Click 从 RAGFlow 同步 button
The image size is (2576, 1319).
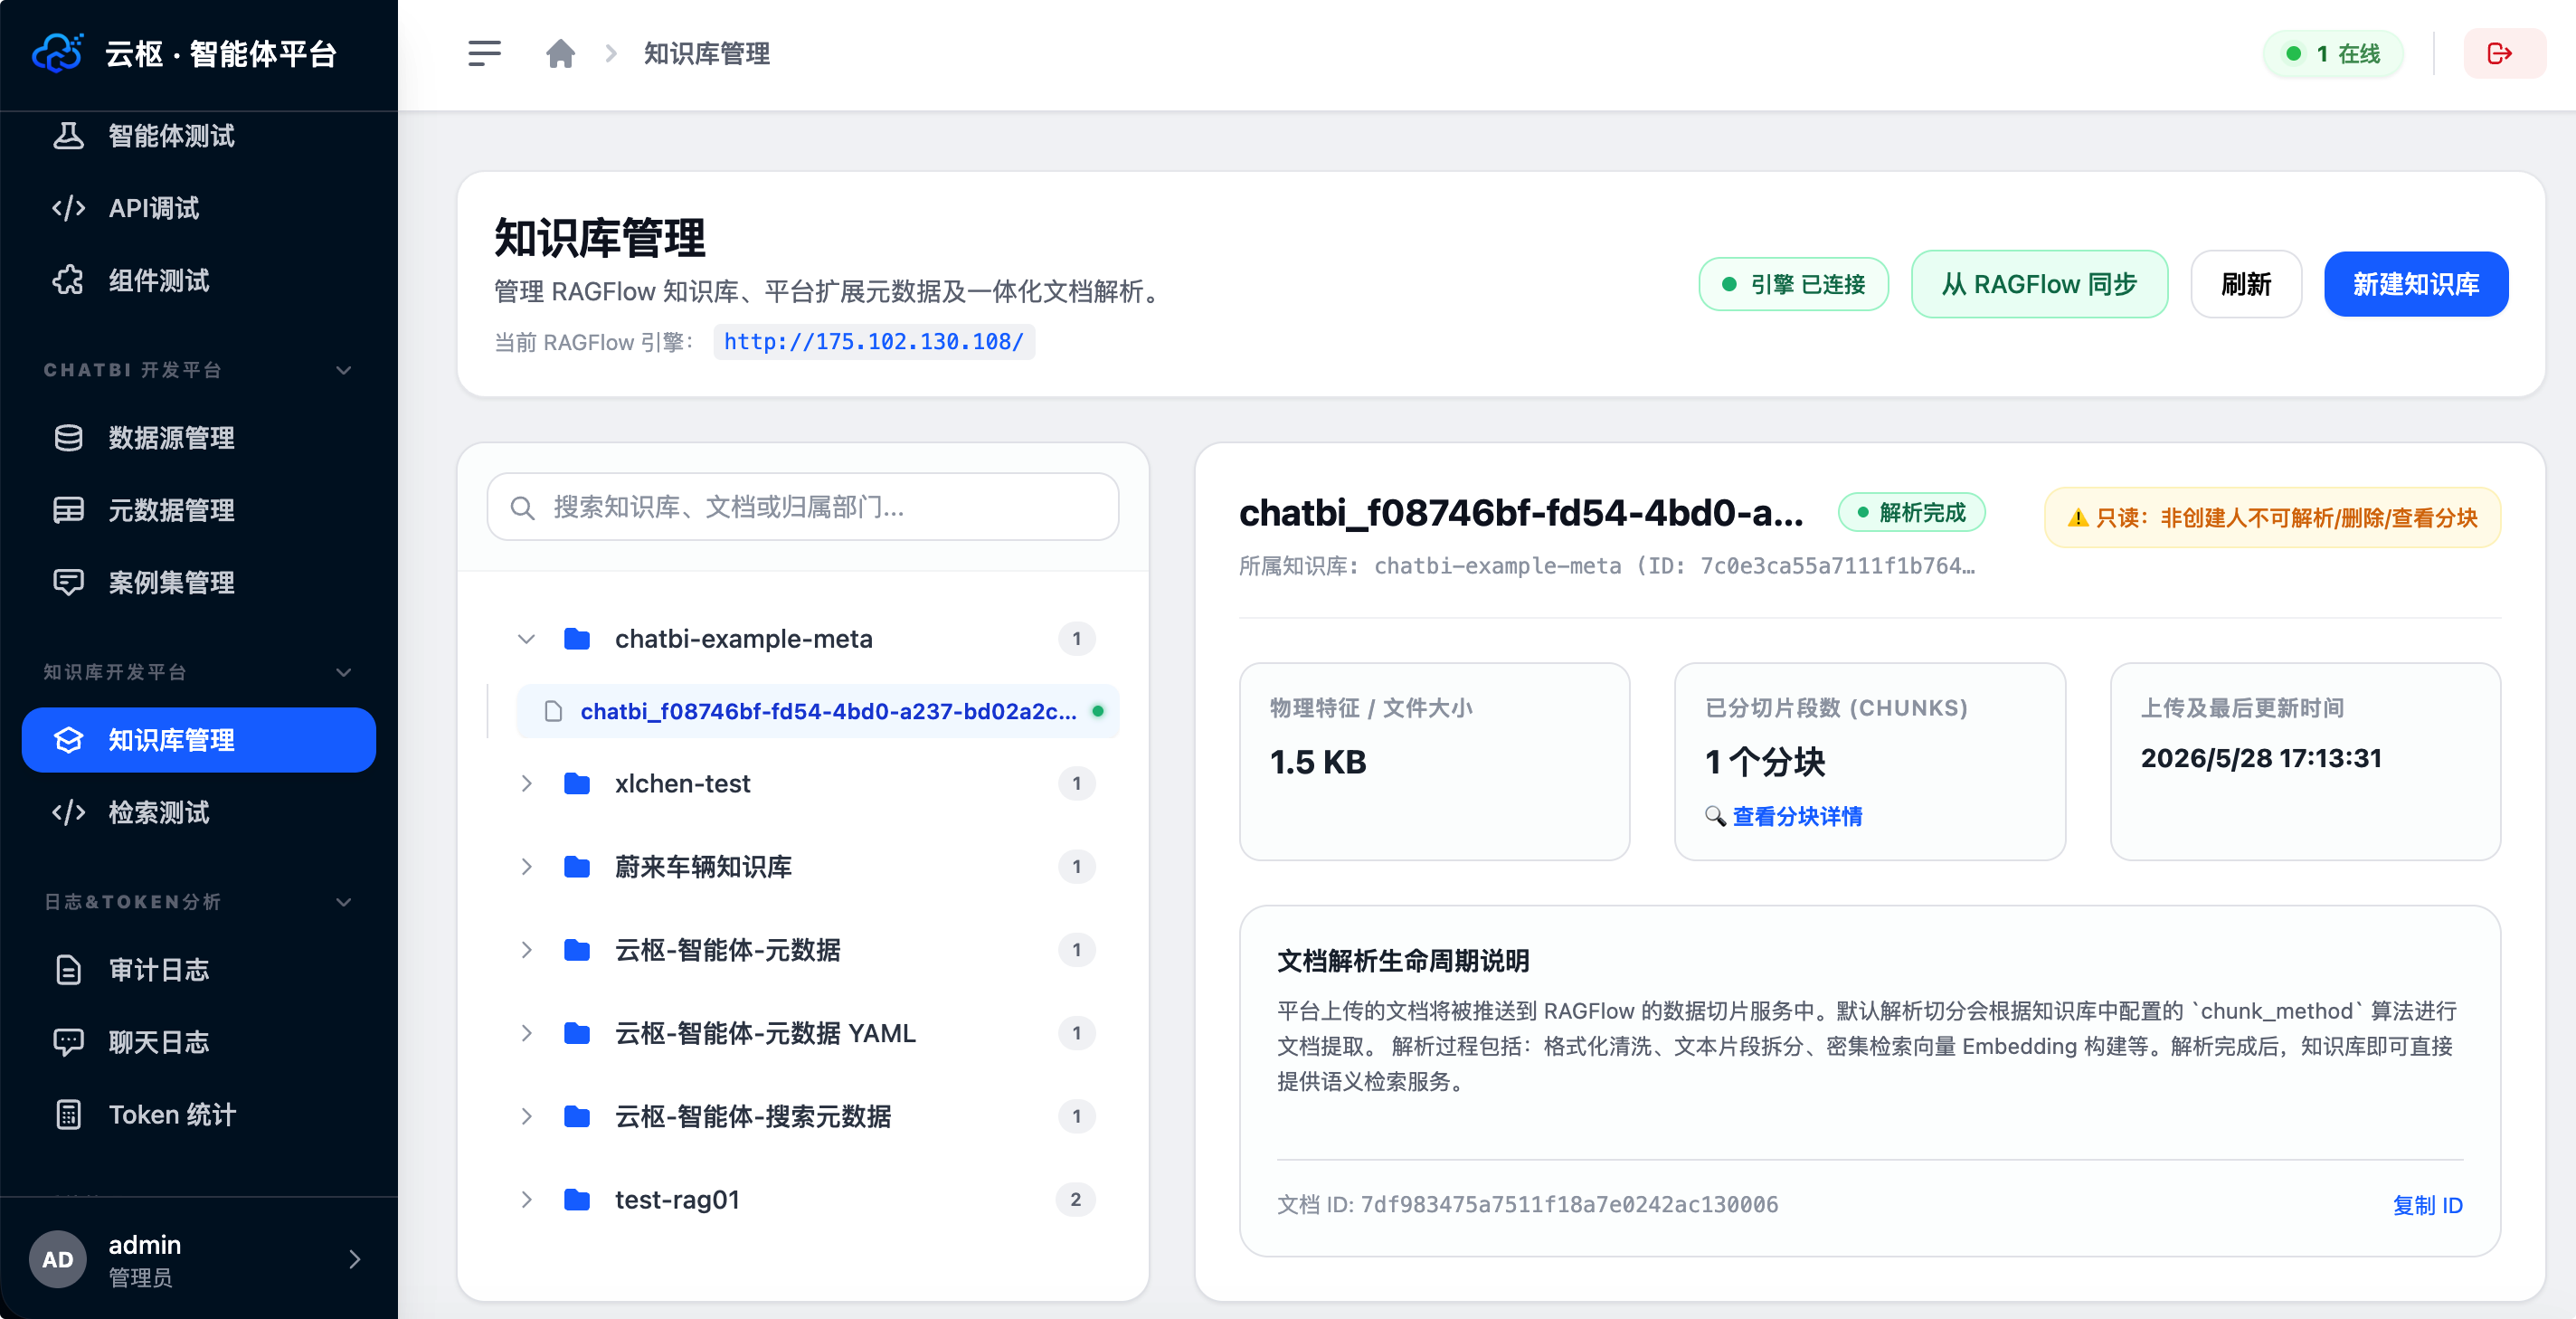coord(2039,284)
